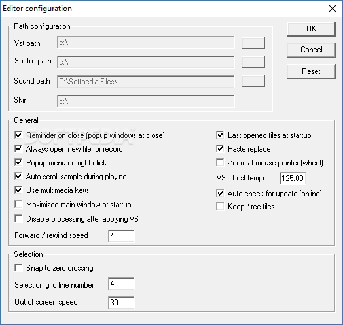
Task: Disable Reminder on close checkbox
Action: [18, 135]
